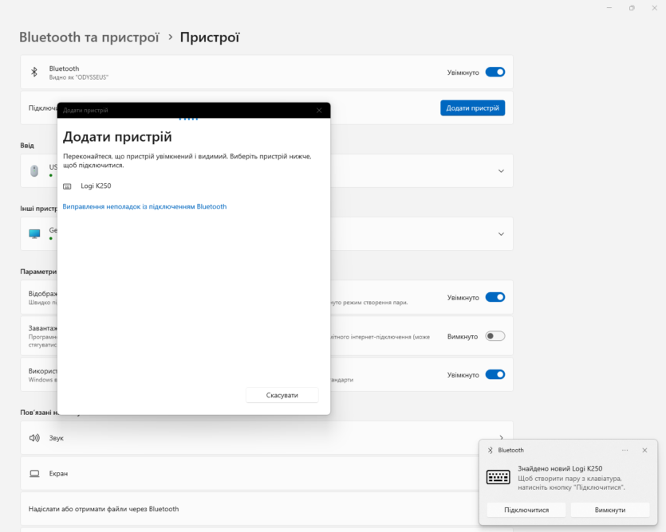Open the Звук settings chevron
The height and width of the screenshot is (532, 666).
tap(501, 437)
